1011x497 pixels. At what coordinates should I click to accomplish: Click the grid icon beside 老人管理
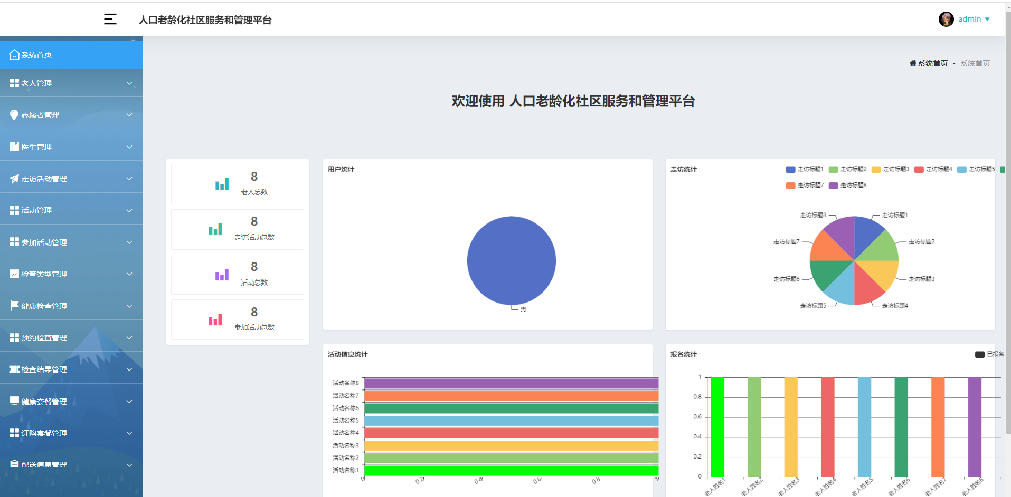point(14,83)
